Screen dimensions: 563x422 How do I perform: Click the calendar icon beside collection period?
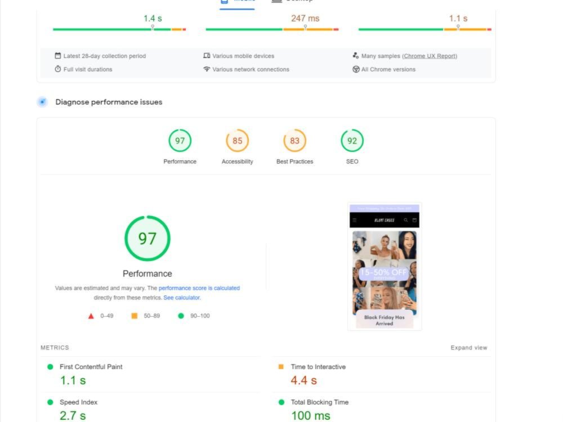(x=58, y=56)
